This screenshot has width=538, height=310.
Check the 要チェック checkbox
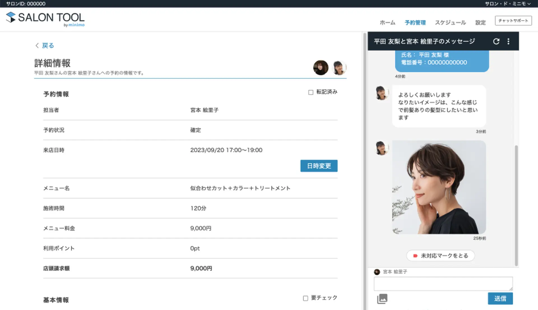[x=305, y=298]
